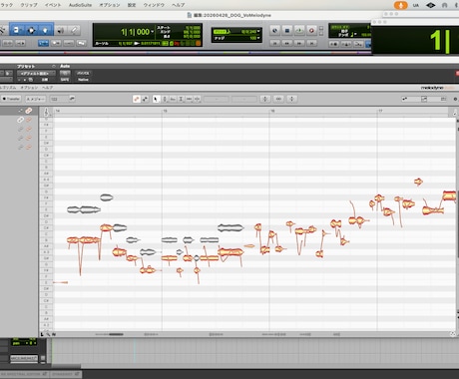Click the Melodyne tempo value field
Image resolution: width=459 pixels, height=379 pixels.
[59, 99]
